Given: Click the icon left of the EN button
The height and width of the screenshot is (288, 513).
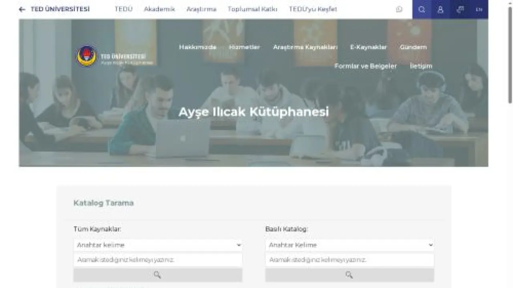Looking at the screenshot, I should 460,10.
